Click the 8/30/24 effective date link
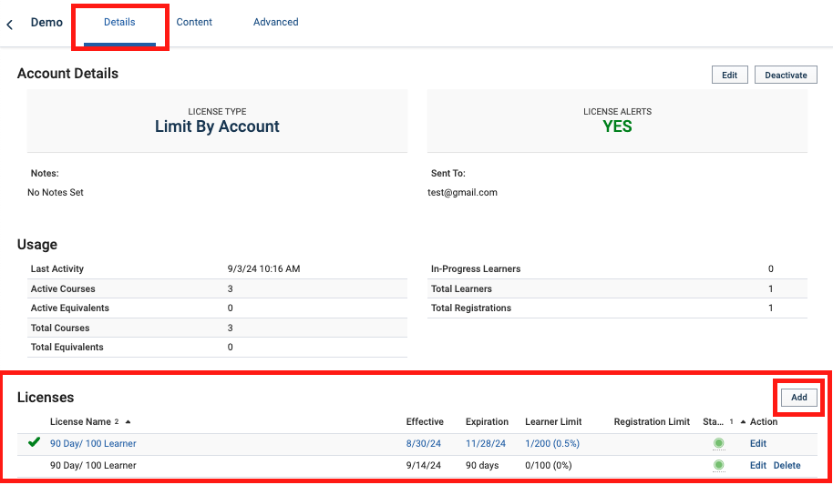The width and height of the screenshot is (833, 485). [x=424, y=444]
